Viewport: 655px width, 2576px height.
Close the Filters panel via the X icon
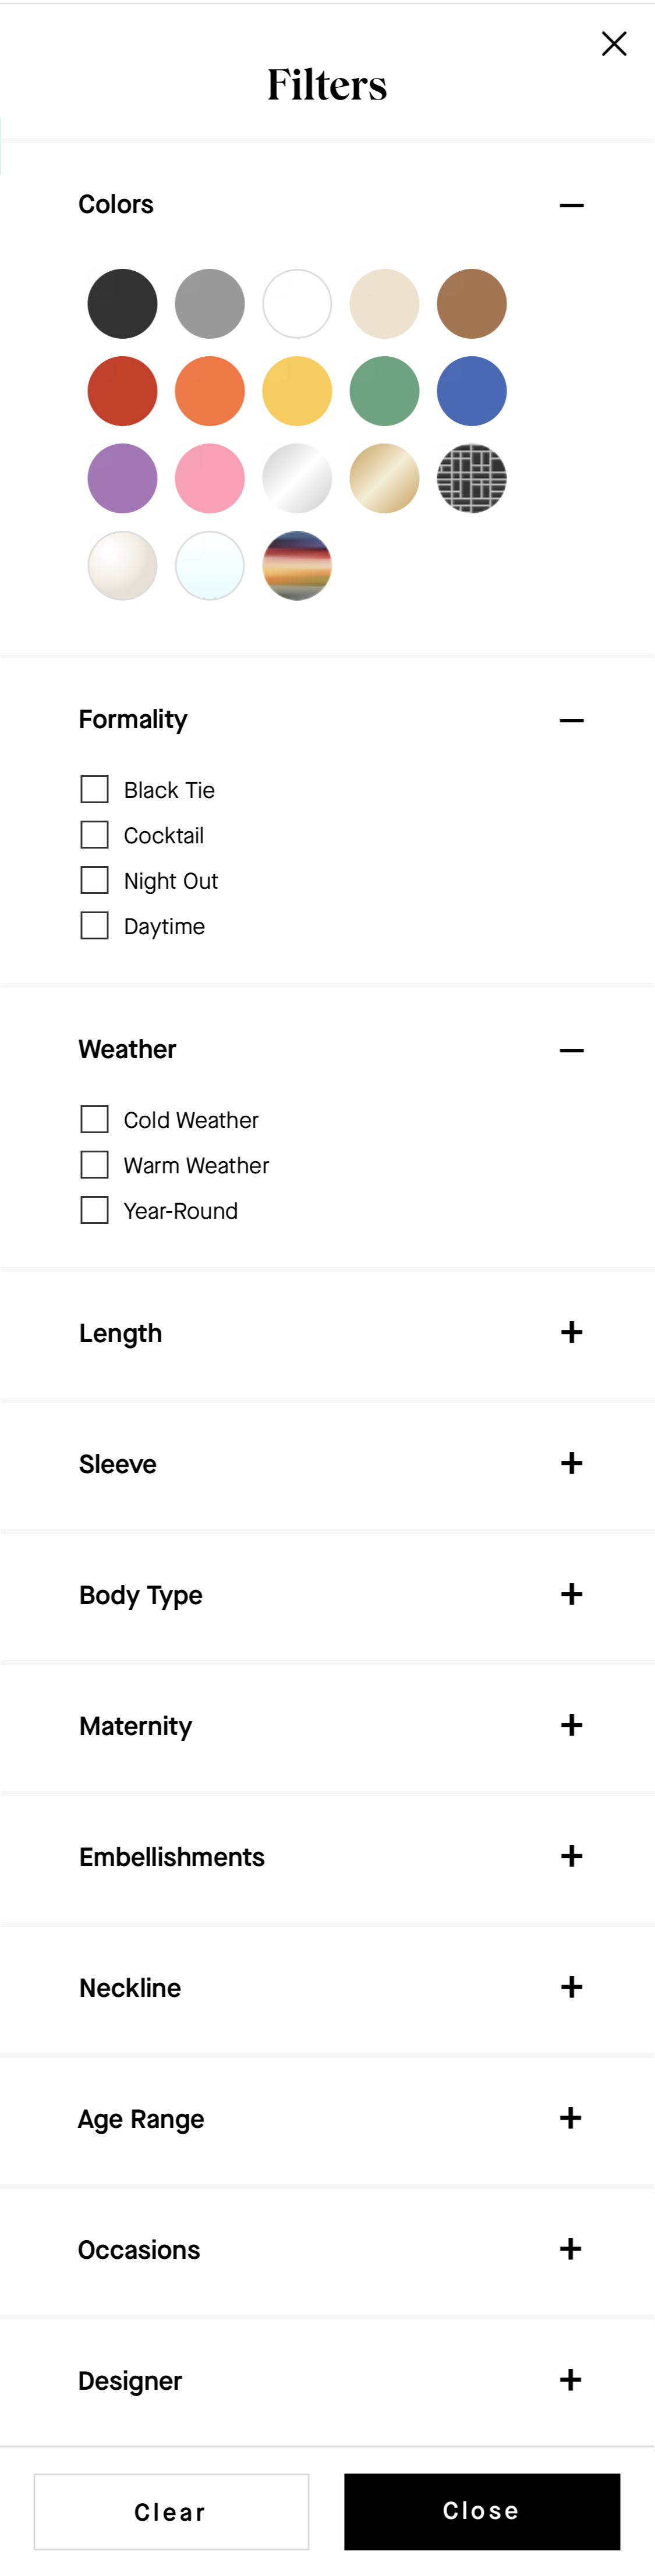614,44
